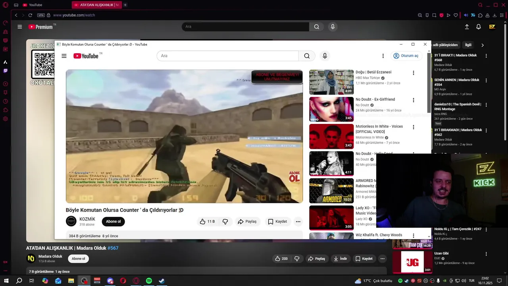Open the red ad-blocker shield icon
This screenshot has width=508, height=286.
click(x=441, y=15)
